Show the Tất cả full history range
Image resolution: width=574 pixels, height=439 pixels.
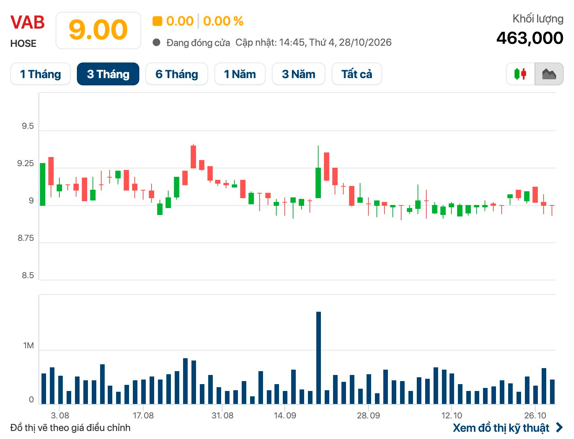(357, 74)
